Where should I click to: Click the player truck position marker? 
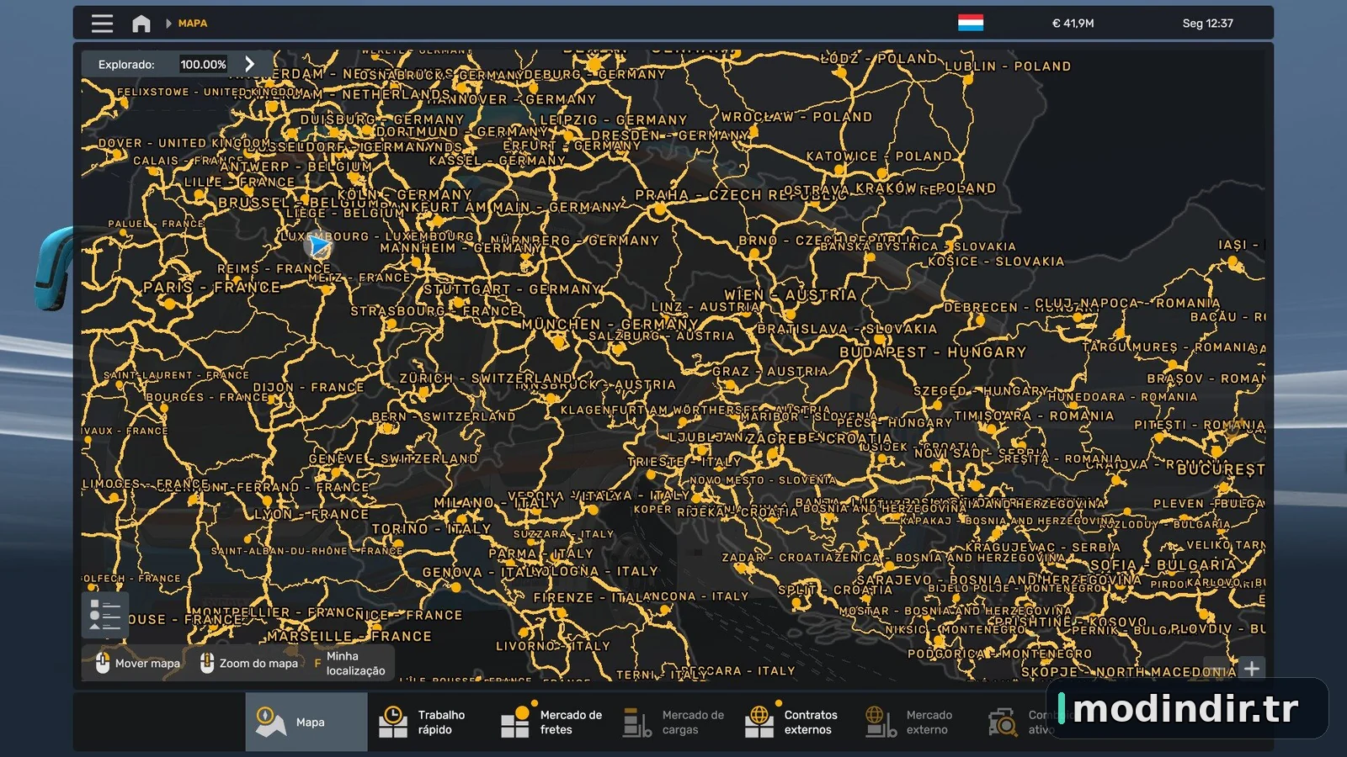[x=318, y=246]
